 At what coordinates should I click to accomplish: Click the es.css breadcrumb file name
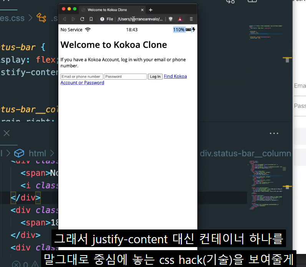12,18
